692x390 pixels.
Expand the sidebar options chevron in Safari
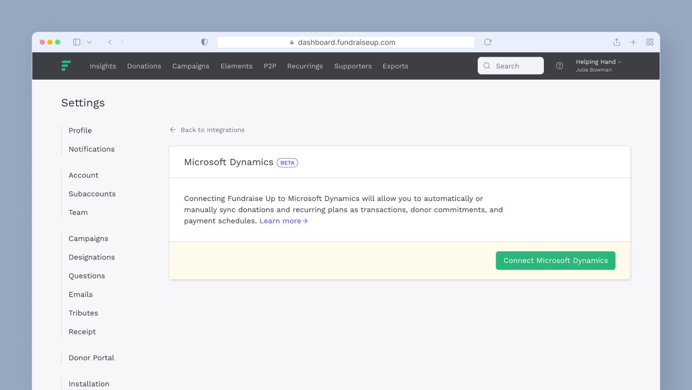(x=89, y=42)
